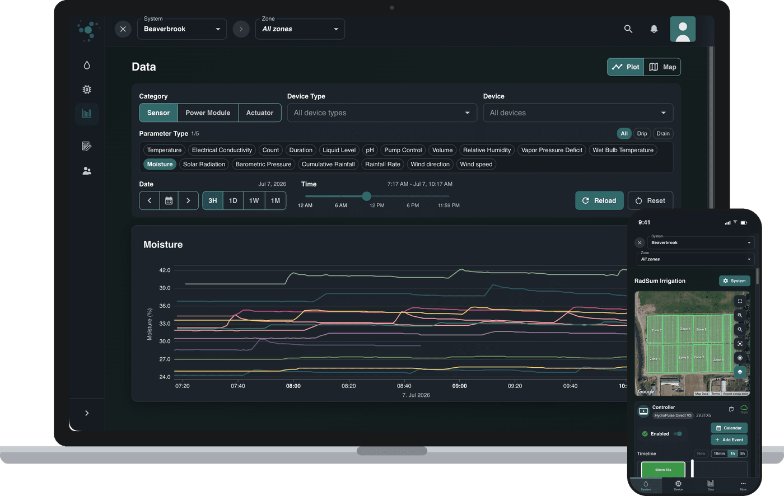Screen dimensions: 784x496
Task: Switch to Plot view
Action: tap(626, 67)
